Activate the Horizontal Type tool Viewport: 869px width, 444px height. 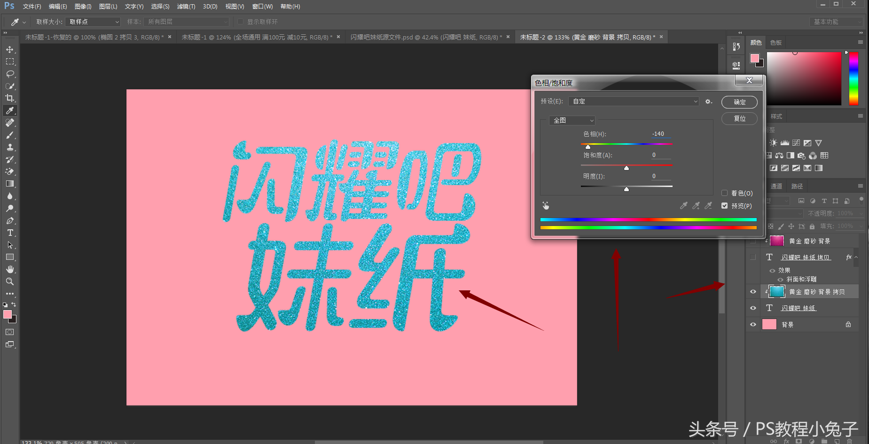pyautogui.click(x=10, y=233)
